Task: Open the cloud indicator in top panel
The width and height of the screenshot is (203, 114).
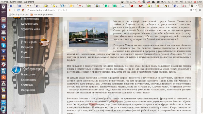Action: (153, 2)
